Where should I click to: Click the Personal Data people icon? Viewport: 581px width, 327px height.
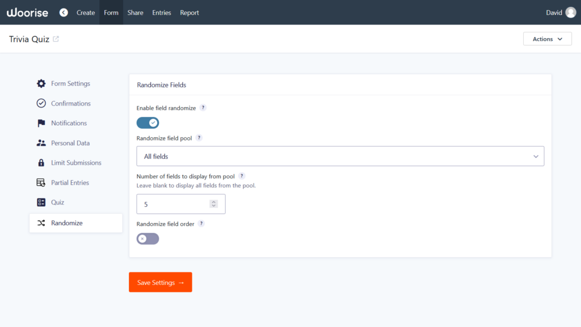[x=41, y=143]
